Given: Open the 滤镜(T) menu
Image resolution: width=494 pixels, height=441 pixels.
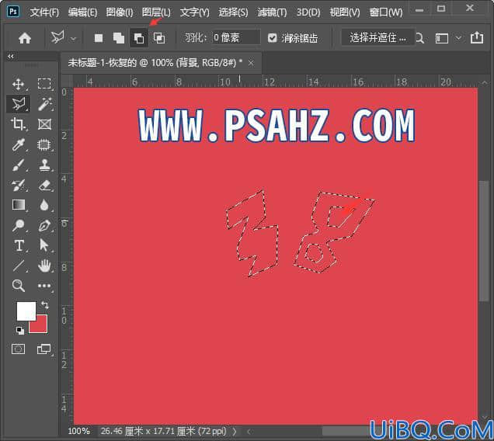Looking at the screenshot, I should (x=272, y=12).
